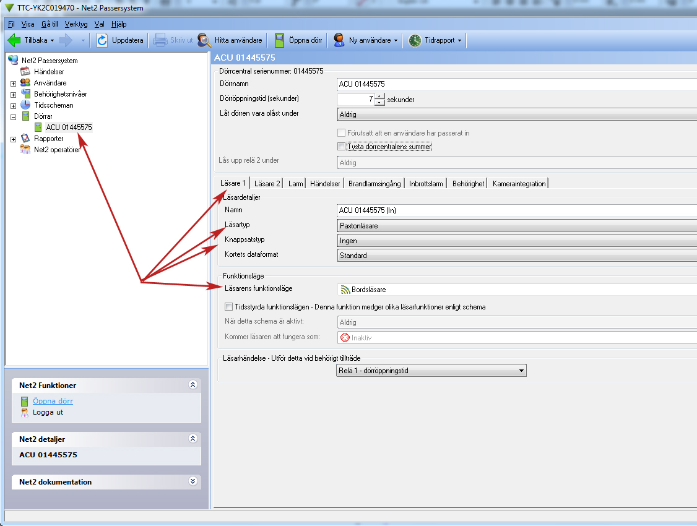Screen dimensions: 697x526
Task: Click the Öppna dörr toolbar door icon
Action: (280, 40)
